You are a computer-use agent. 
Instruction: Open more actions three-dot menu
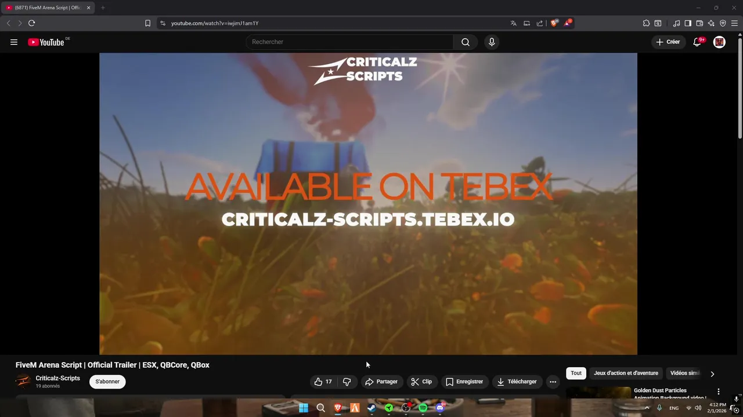pos(553,382)
